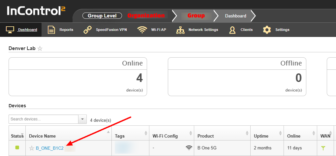Click the Online devices card

(78, 77)
